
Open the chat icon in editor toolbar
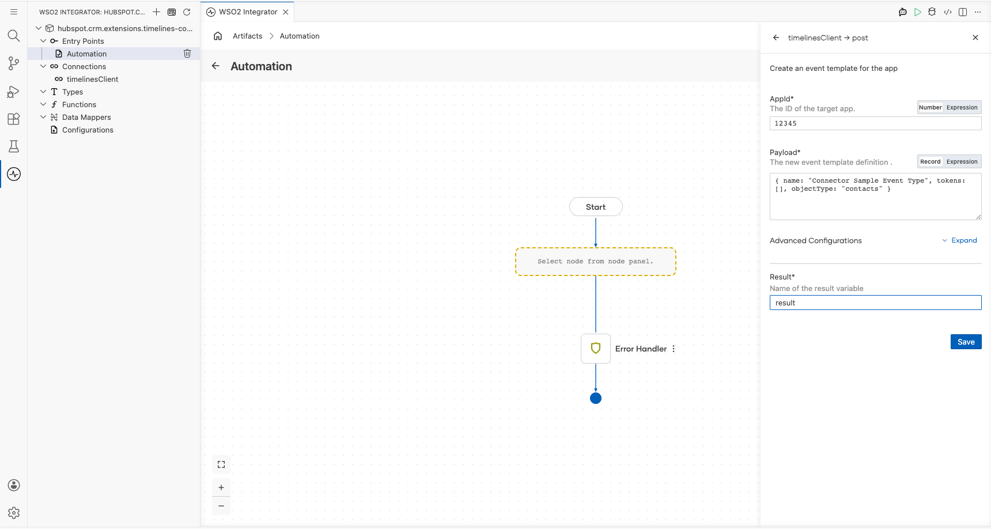click(x=903, y=12)
